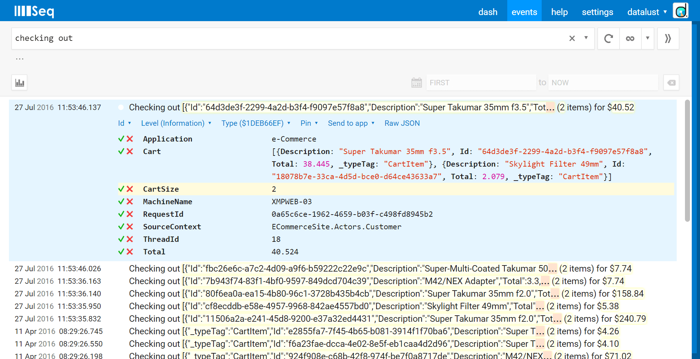Open the search history dropdown arrow
The image size is (700, 359).
(x=586, y=38)
